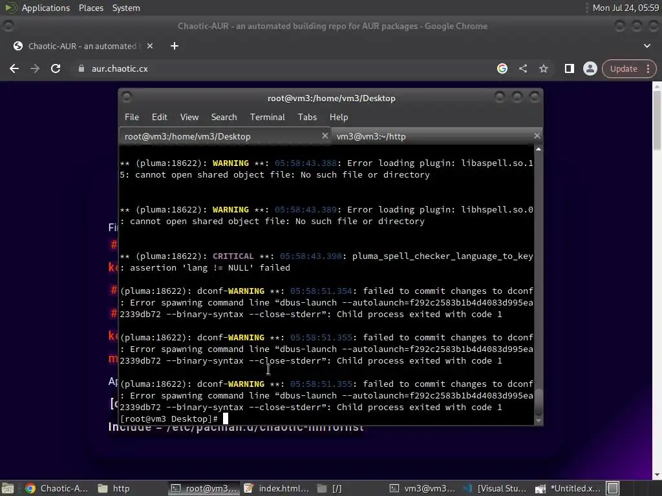Open Google icon in address bar
The height and width of the screenshot is (496, 662).
coord(502,68)
